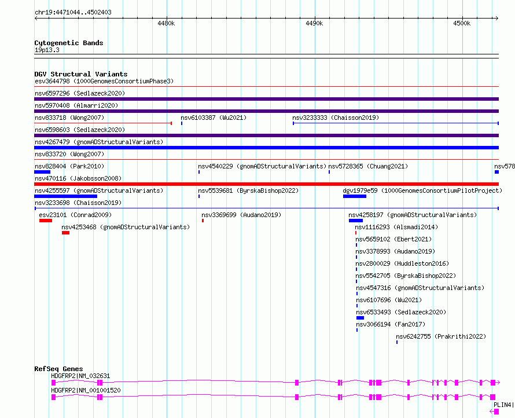Click nsv5728365 (Chuang2021) label

[x=368, y=166]
